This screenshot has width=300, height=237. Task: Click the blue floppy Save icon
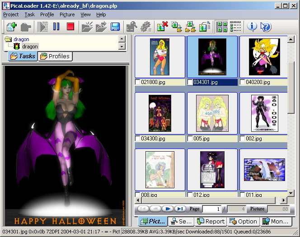coord(115,27)
